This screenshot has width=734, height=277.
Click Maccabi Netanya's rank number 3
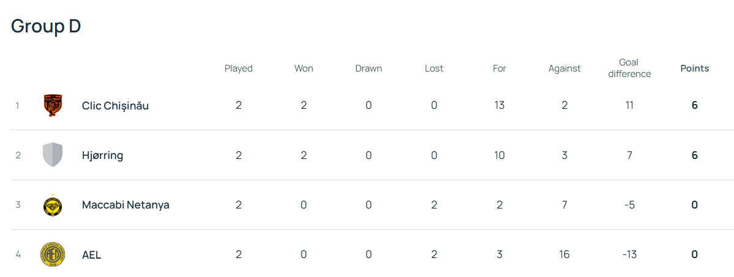pos(18,205)
